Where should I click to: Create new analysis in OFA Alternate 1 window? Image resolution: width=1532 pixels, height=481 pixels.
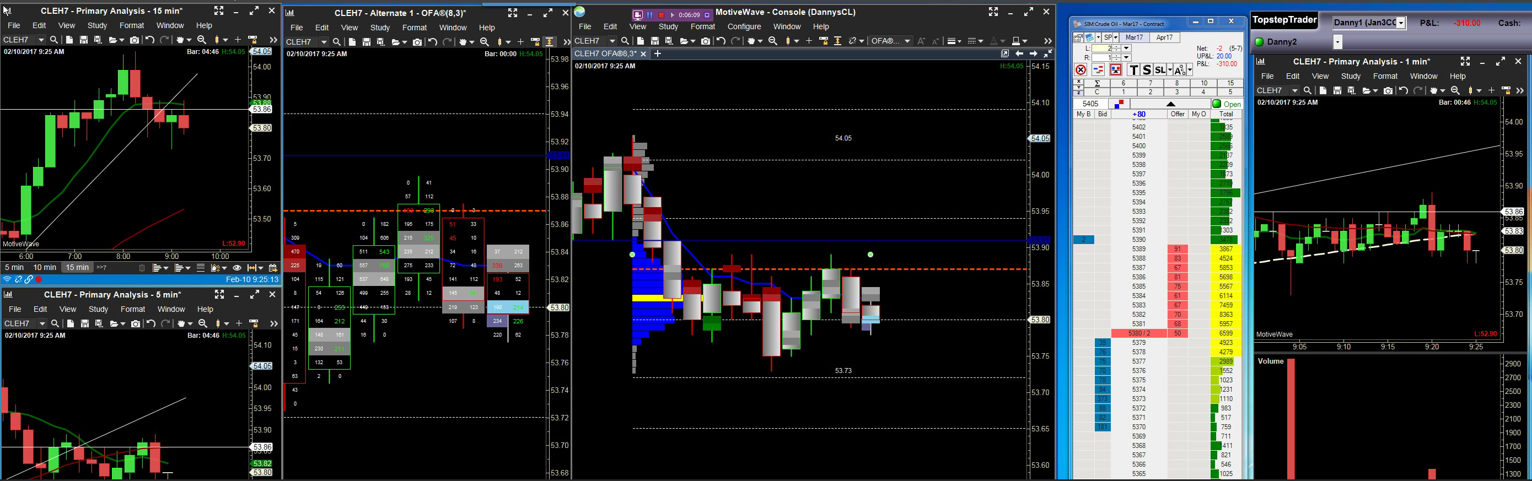352,42
